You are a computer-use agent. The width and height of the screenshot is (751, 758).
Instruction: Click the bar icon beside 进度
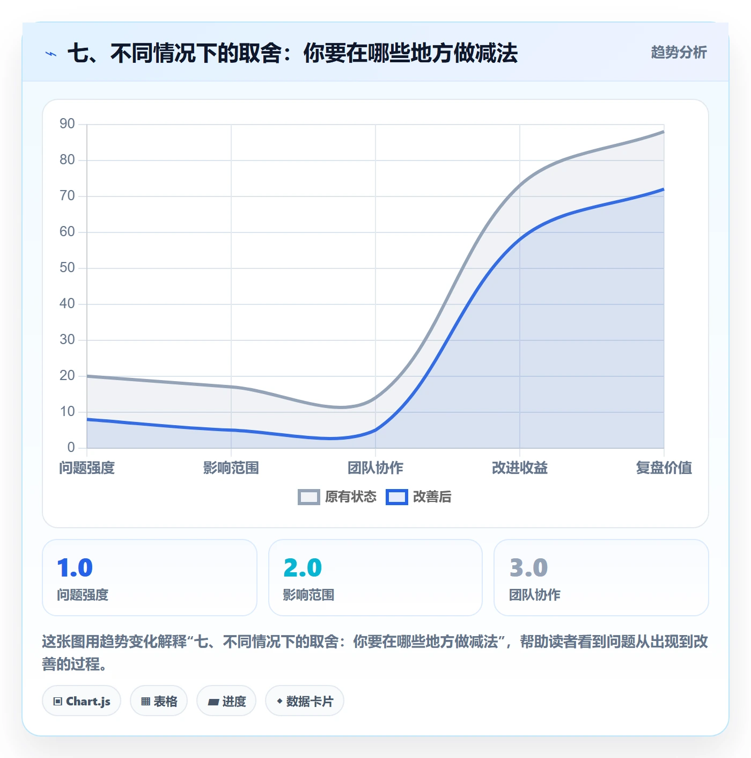point(213,702)
